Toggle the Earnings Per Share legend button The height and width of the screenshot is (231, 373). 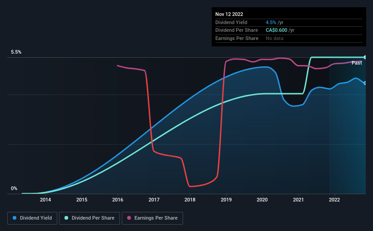tap(152, 218)
